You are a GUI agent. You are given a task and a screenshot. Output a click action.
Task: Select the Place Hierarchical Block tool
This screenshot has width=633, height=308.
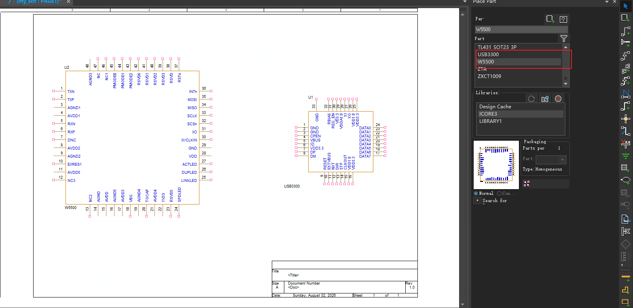[626, 167]
